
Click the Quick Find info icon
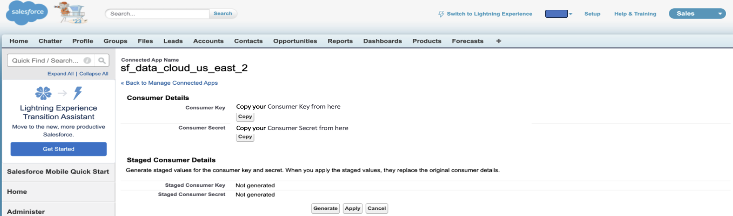[x=87, y=61]
